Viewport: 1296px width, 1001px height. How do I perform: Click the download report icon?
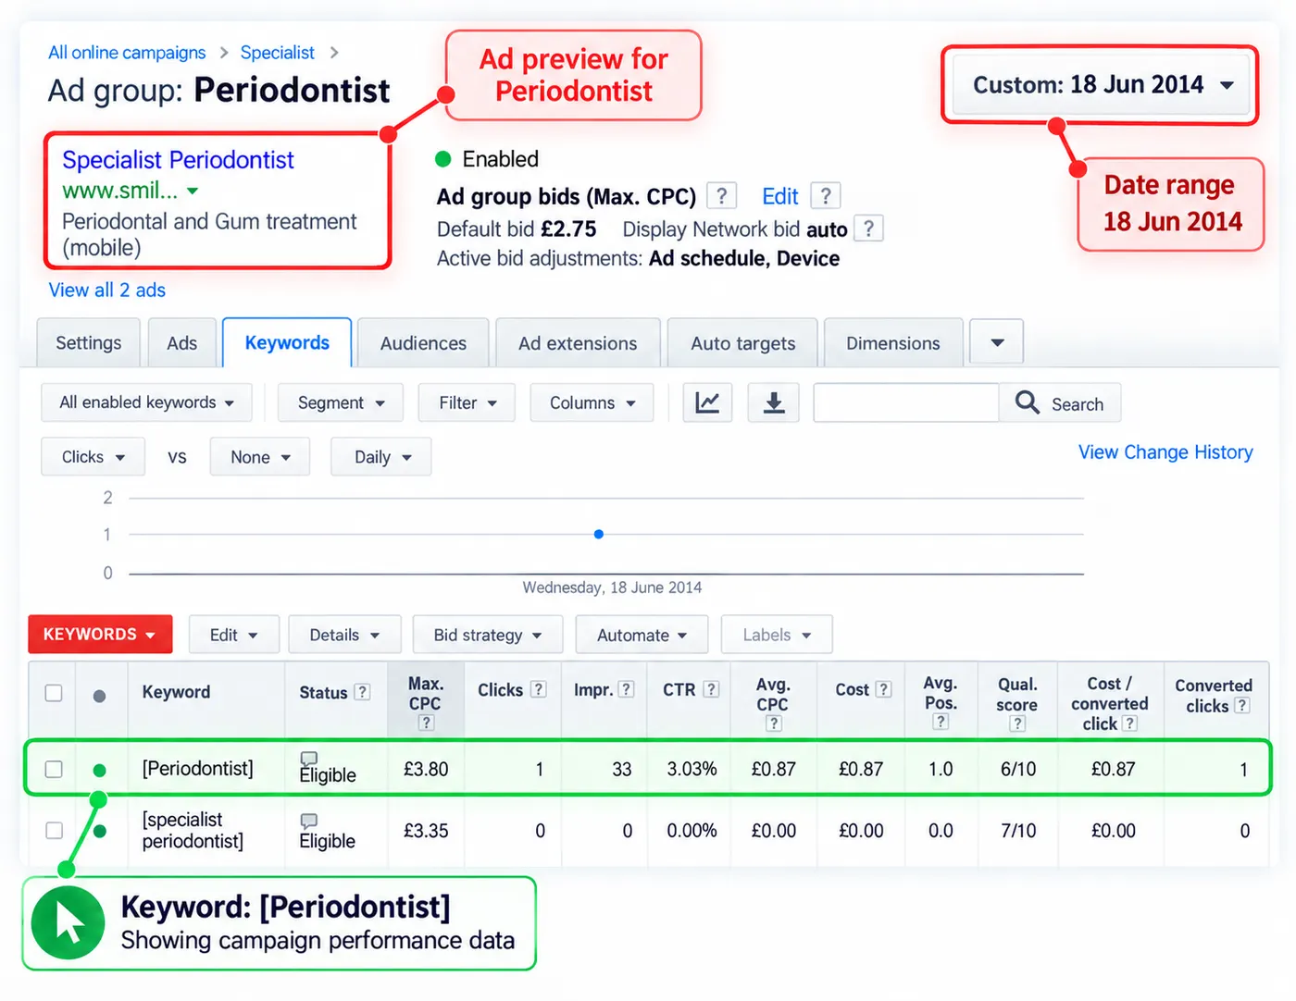point(774,402)
